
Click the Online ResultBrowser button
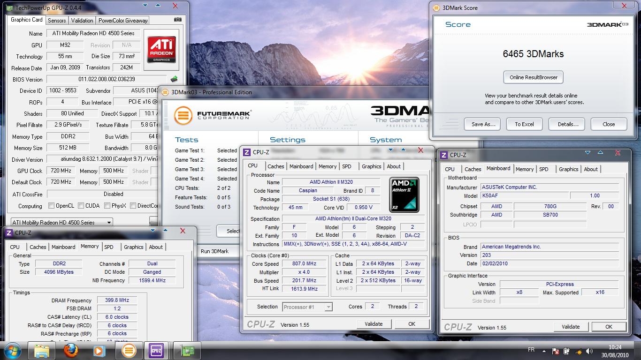(534, 77)
